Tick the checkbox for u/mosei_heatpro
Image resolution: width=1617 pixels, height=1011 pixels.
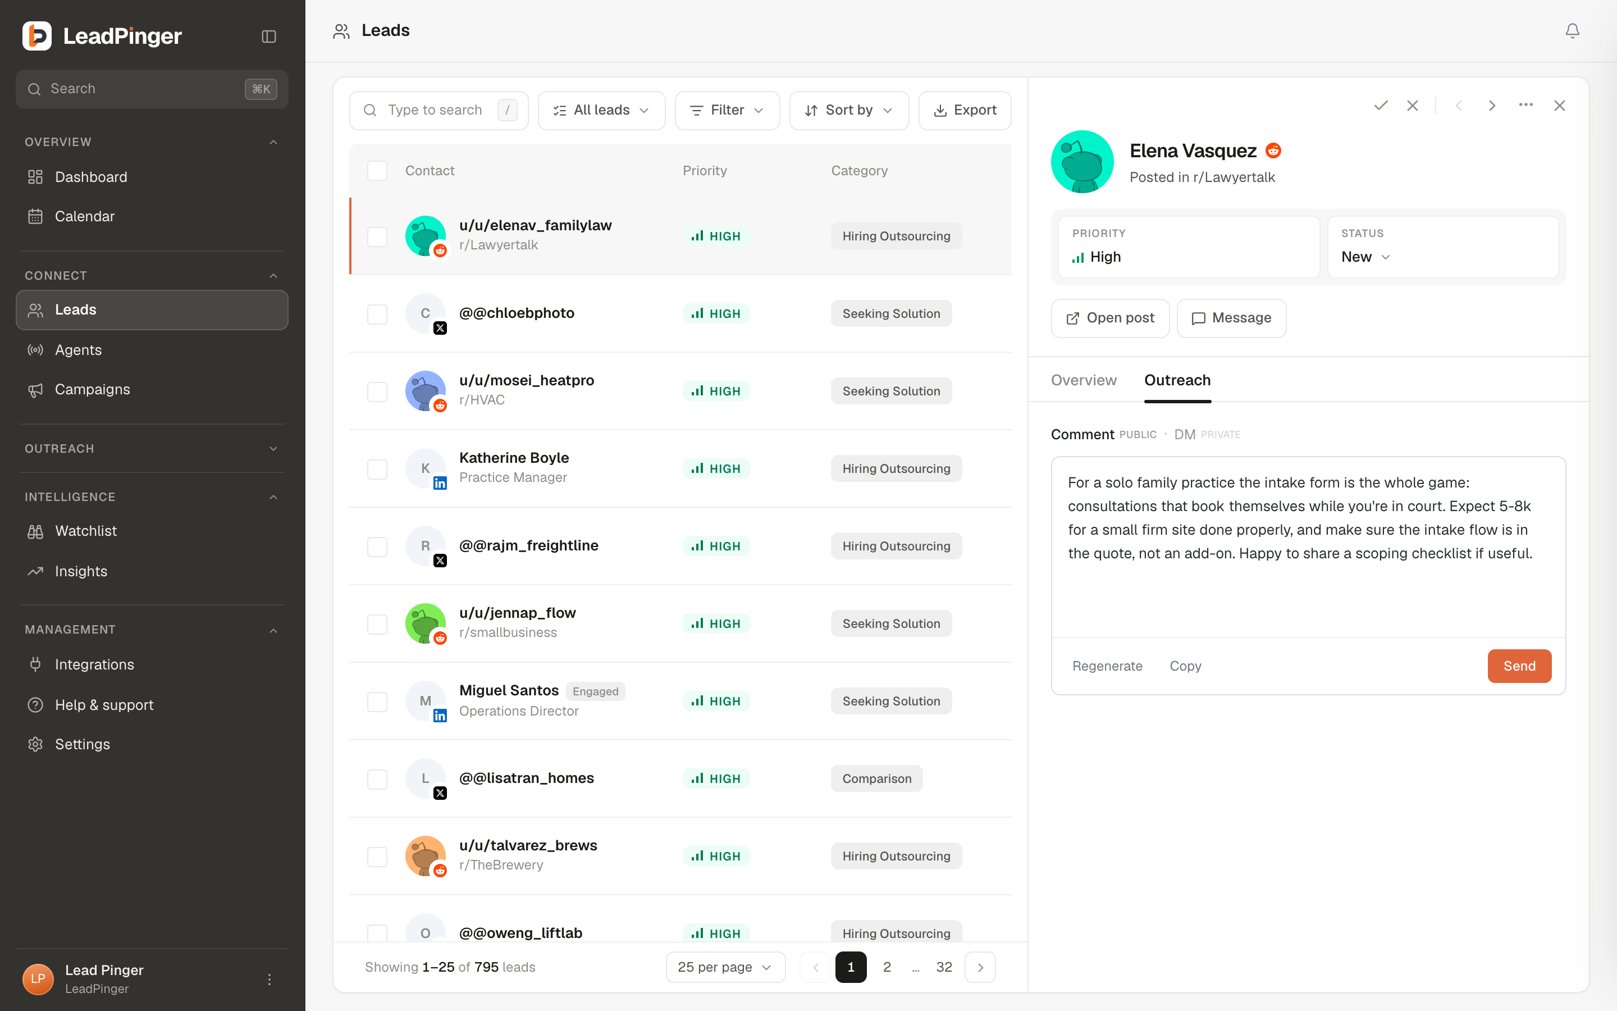coord(377,392)
